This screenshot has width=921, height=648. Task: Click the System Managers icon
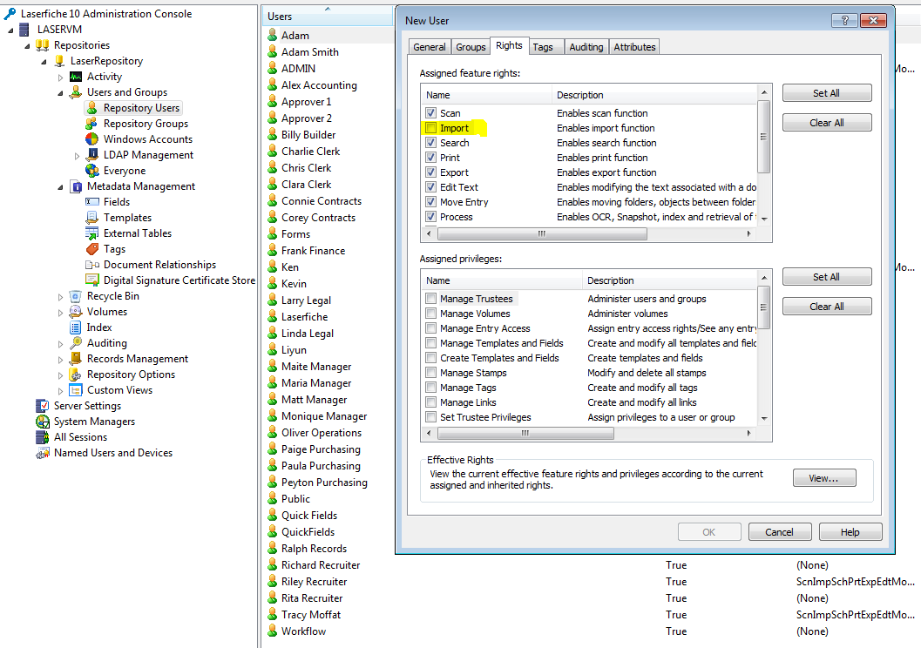(x=43, y=422)
